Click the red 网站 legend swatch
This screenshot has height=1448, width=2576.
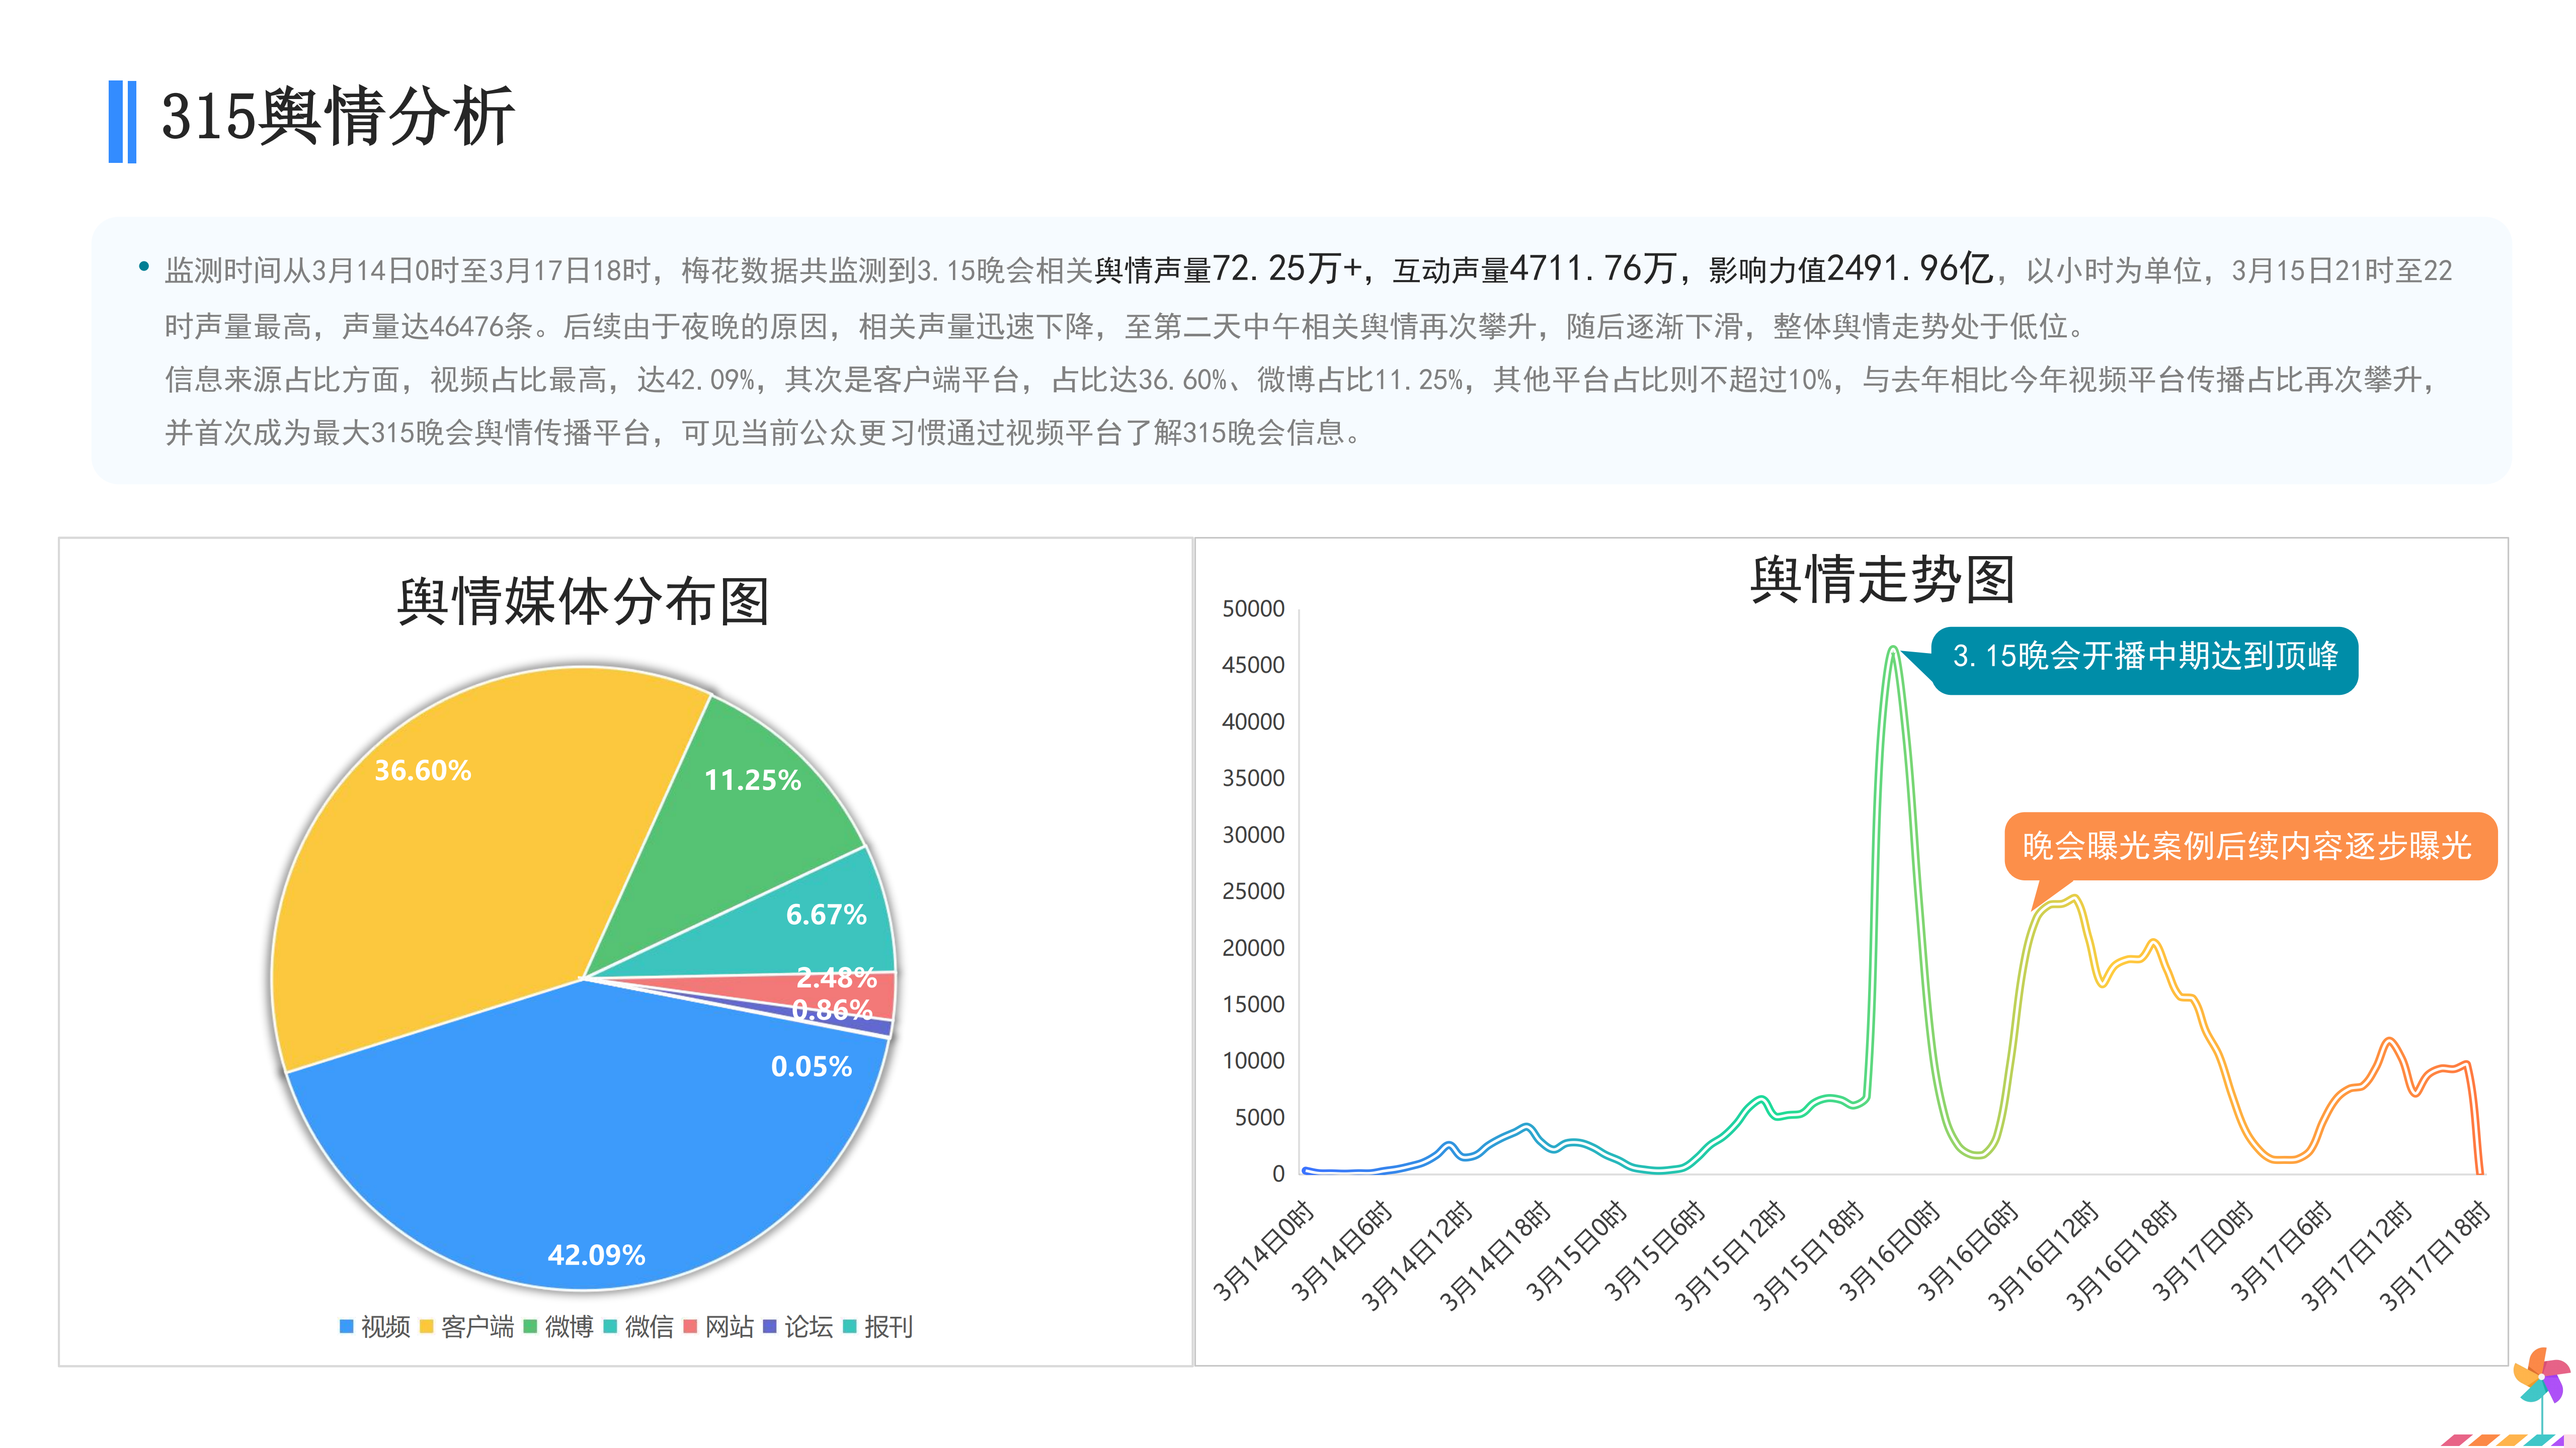690,1326
